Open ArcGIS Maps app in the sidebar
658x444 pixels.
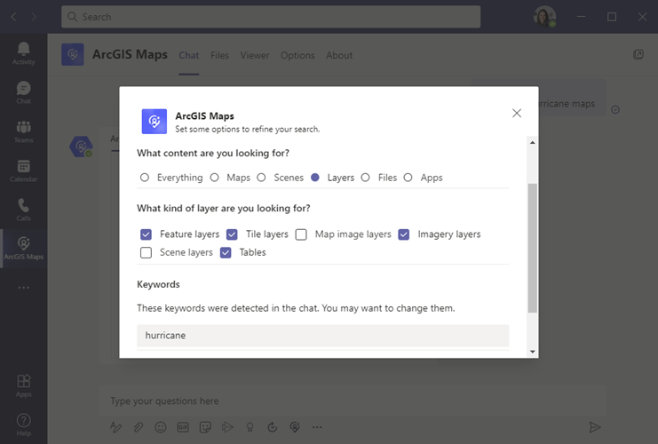23,249
